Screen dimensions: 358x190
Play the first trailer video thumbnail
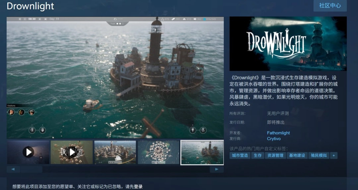28,152
